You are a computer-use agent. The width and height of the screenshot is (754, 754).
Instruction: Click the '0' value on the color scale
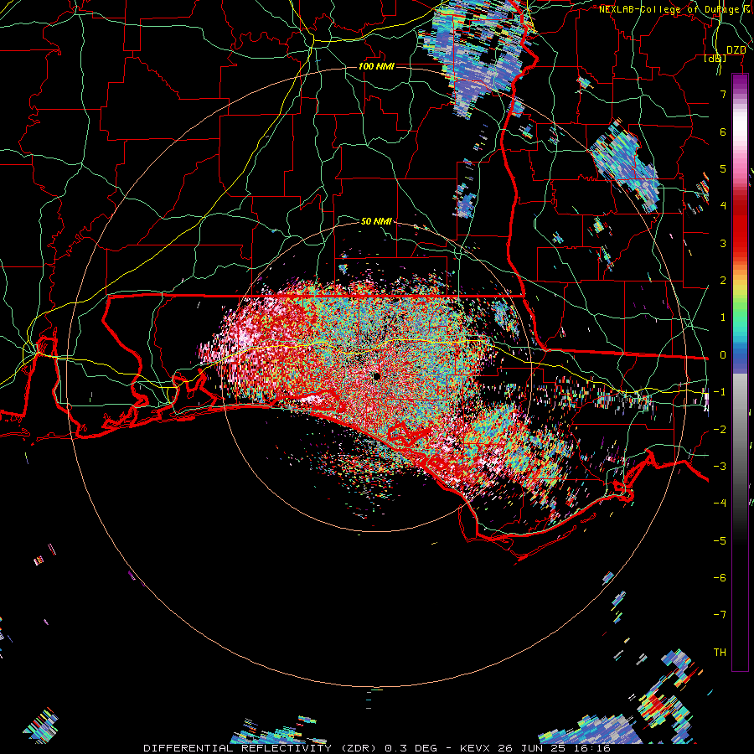[x=723, y=355]
